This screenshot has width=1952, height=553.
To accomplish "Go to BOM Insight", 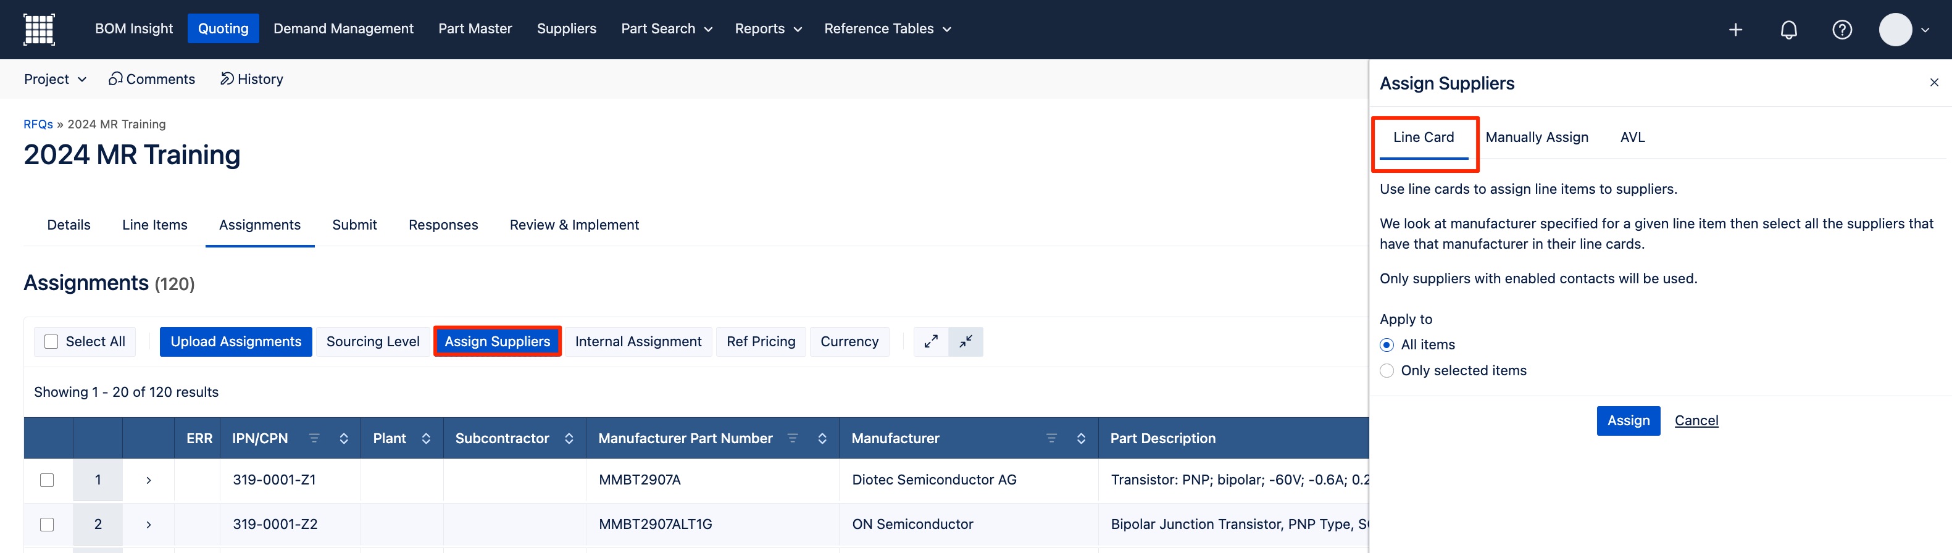I will pyautogui.click(x=134, y=29).
